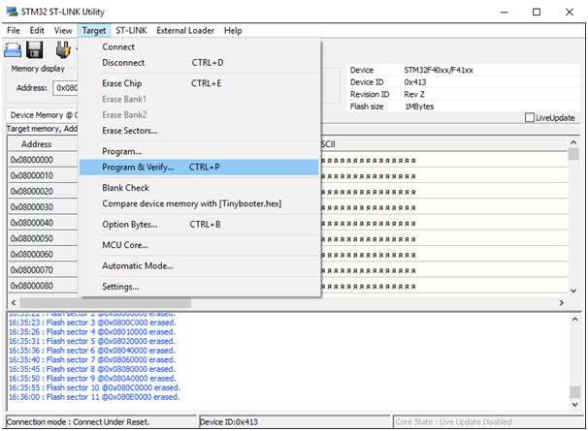Click the Open file toolbar icon

click(x=13, y=49)
